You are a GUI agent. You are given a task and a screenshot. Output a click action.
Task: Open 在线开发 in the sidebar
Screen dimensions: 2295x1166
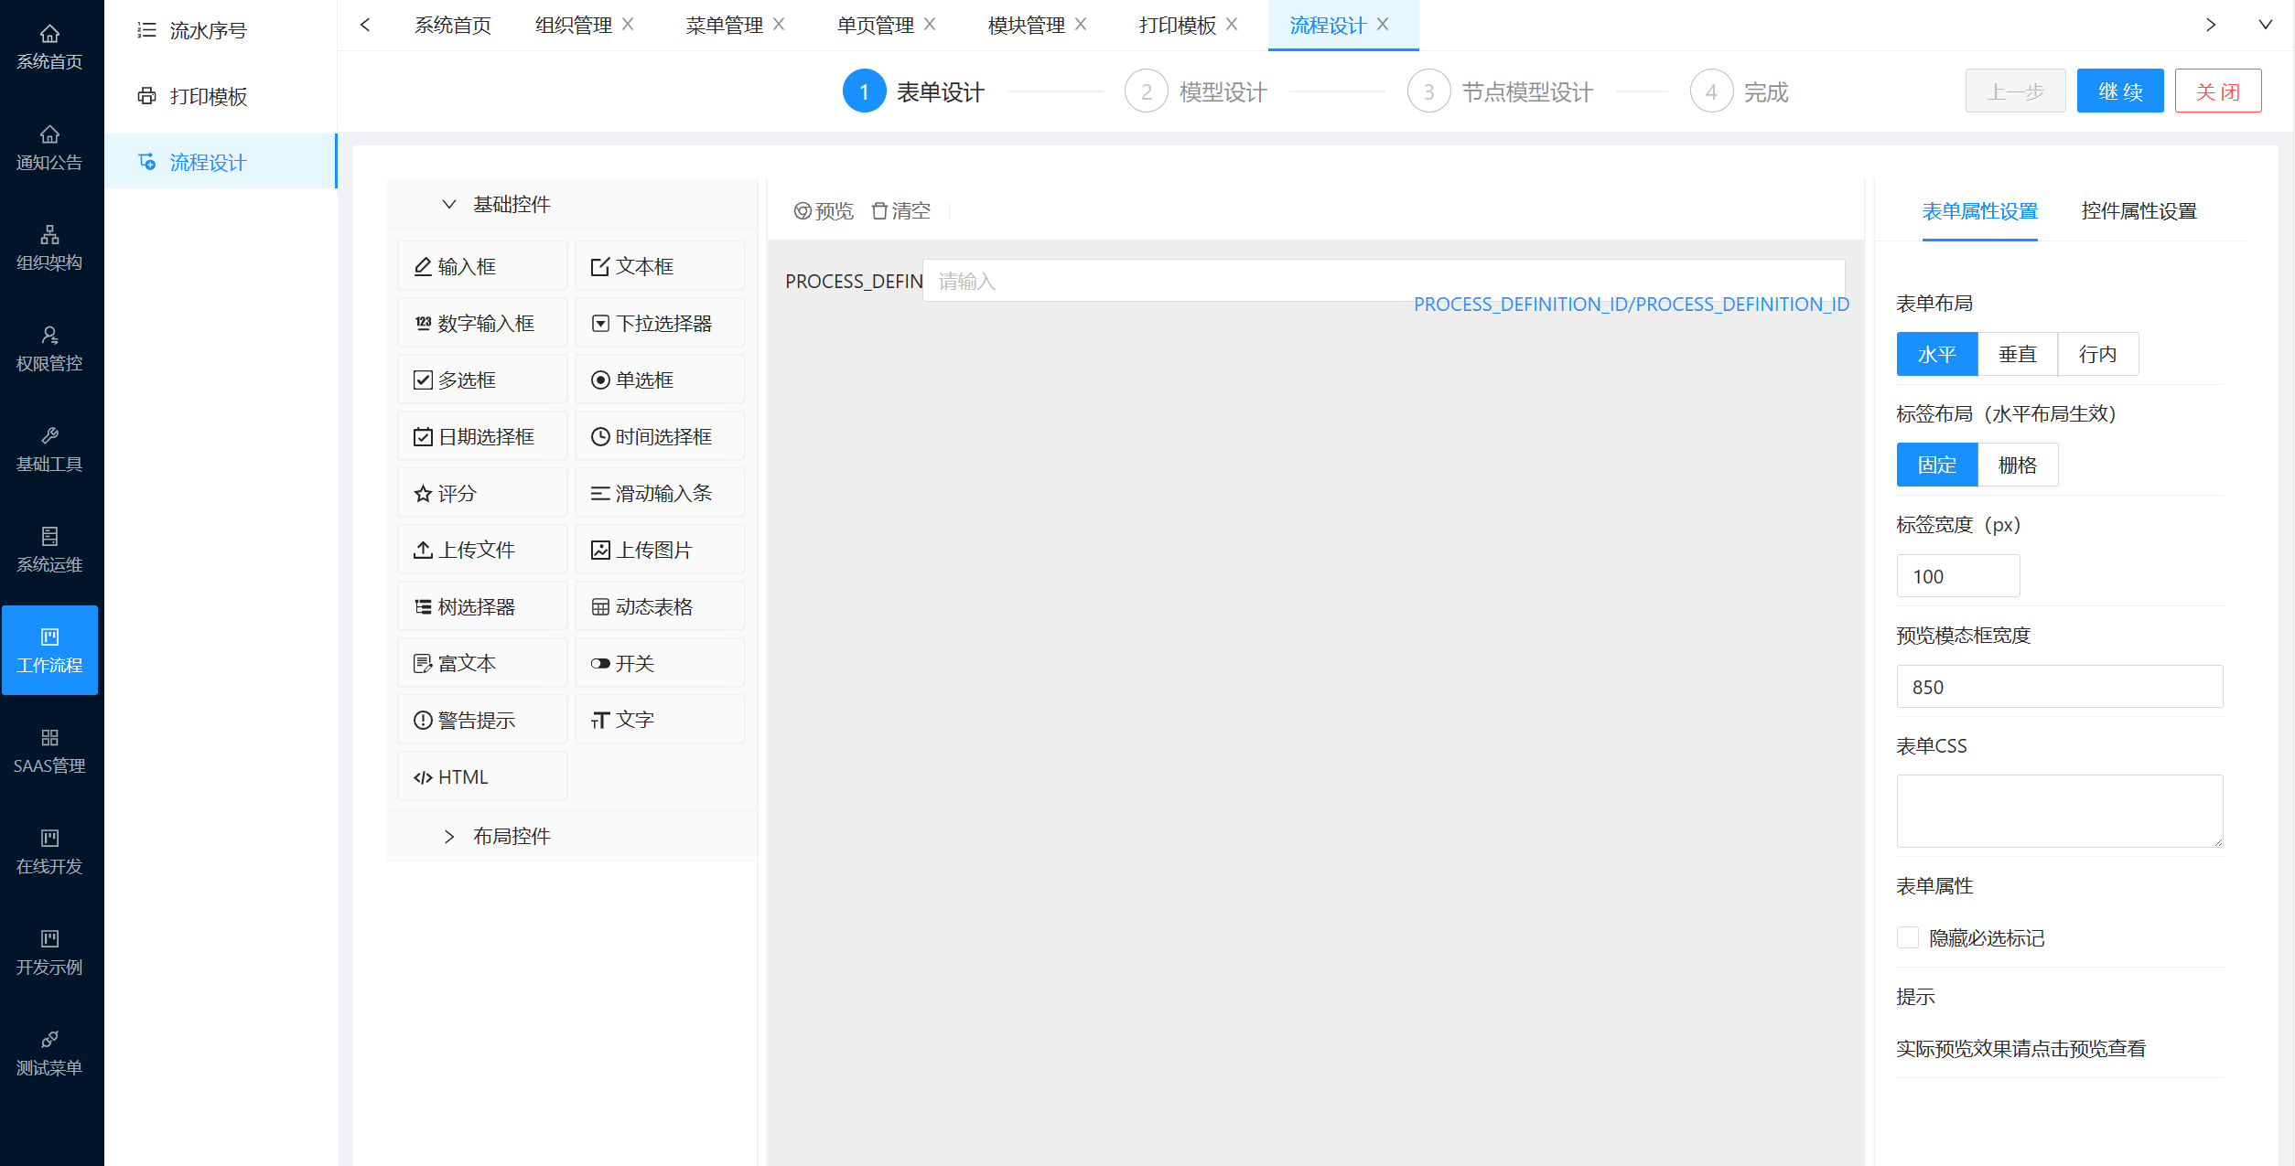tap(49, 852)
